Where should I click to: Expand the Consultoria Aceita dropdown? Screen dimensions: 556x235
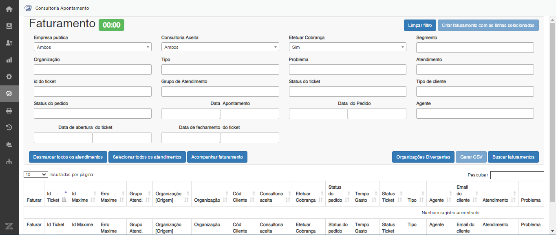[220, 47]
